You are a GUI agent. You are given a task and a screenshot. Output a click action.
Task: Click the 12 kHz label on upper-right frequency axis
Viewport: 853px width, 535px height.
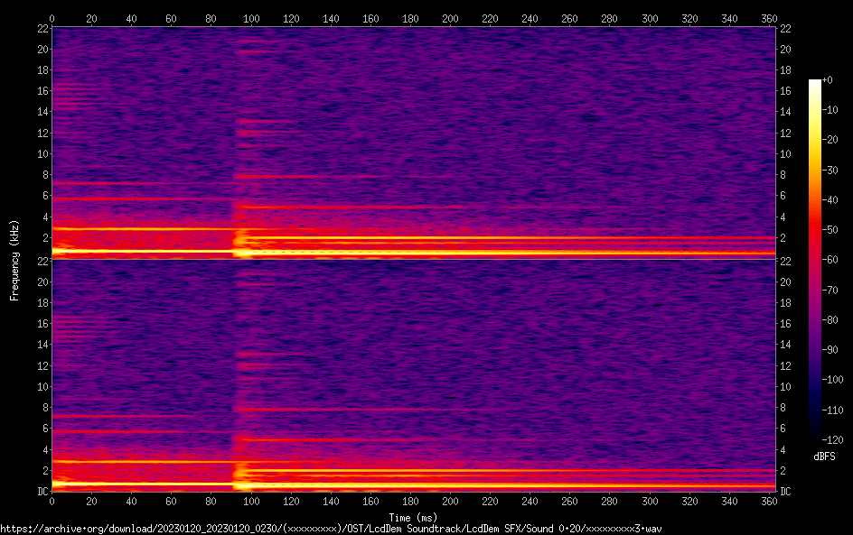[x=785, y=133]
